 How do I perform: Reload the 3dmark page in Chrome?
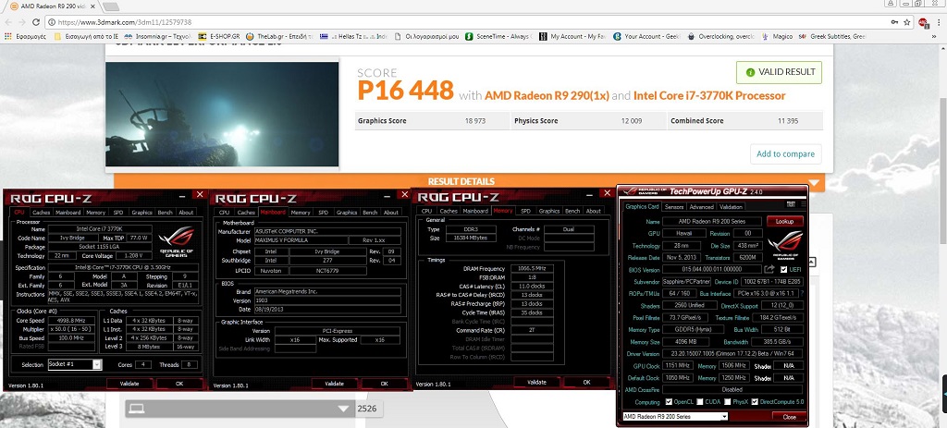tap(36, 22)
